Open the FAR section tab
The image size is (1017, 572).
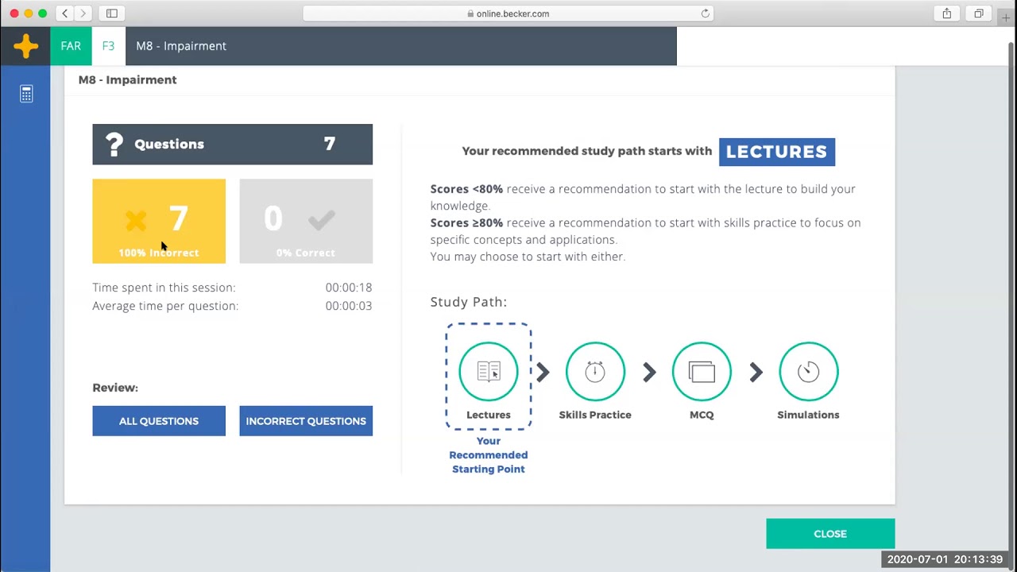click(x=71, y=46)
